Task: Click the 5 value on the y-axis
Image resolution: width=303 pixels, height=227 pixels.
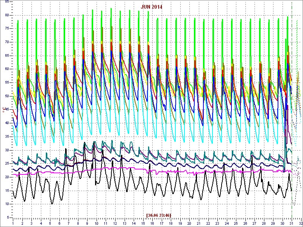Action: tap(8, 218)
